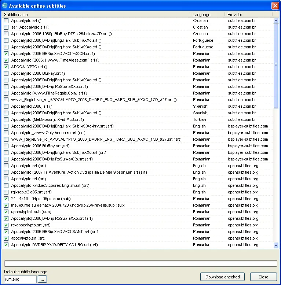This screenshot has width=281, height=285.
Task: Uncheck the apocalypto1.sub (sub) checkbox
Action: pyautogui.click(x=6, y=212)
